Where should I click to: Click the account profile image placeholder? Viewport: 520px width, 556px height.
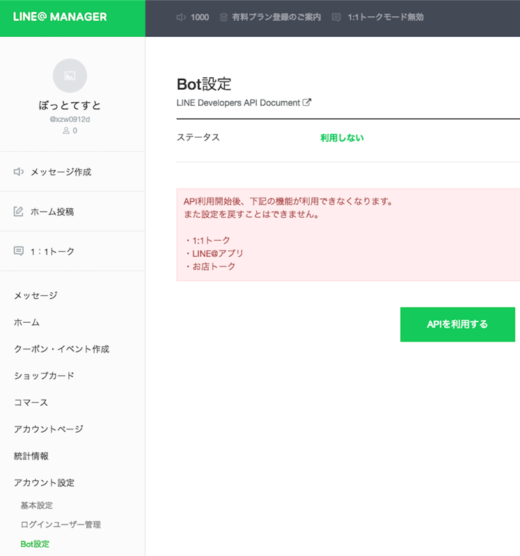click(70, 76)
